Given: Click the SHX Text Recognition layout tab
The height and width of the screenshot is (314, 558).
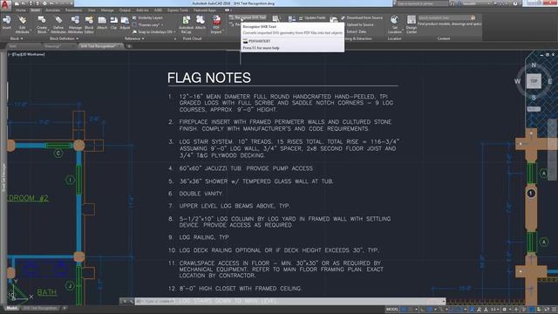Looking at the screenshot, I should [x=40, y=308].
